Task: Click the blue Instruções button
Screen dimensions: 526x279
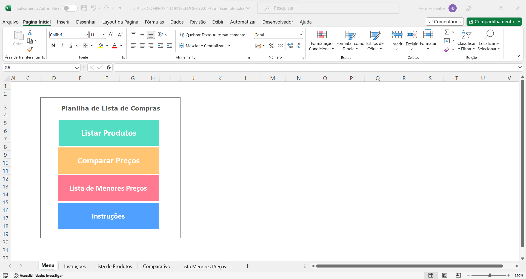Action: (108, 216)
